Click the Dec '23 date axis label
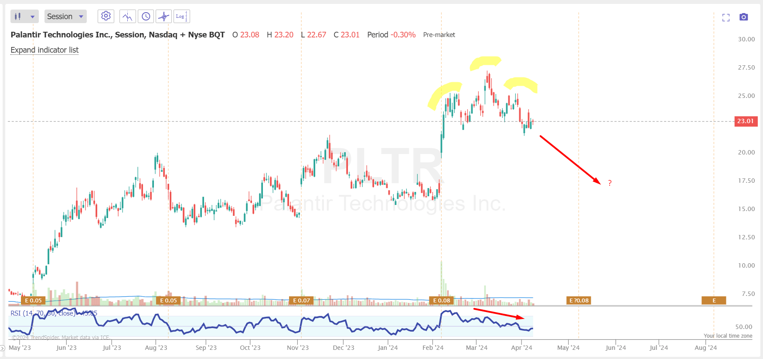This screenshot has width=763, height=359. pyautogui.click(x=344, y=348)
